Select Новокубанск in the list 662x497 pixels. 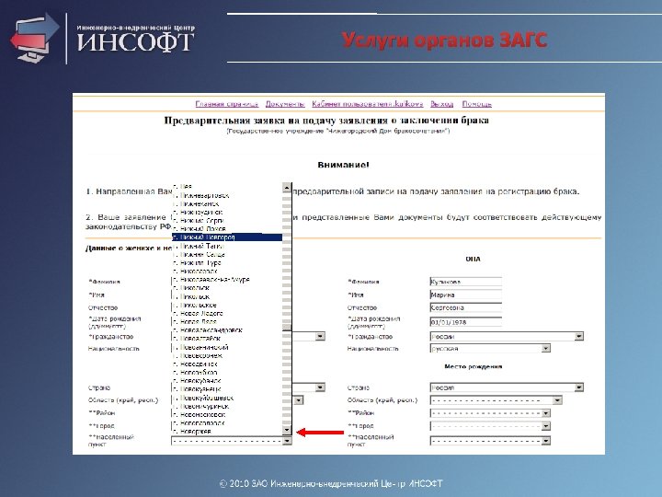click(x=227, y=381)
